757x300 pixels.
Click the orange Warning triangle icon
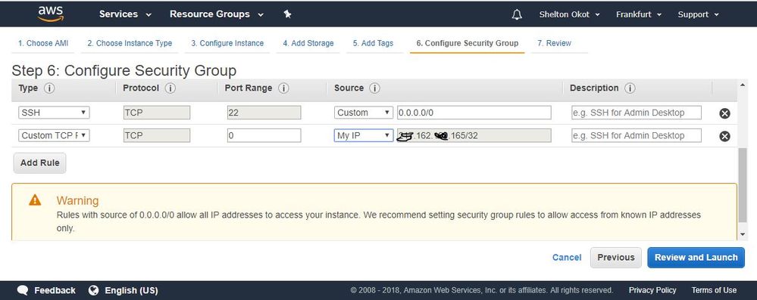click(35, 199)
